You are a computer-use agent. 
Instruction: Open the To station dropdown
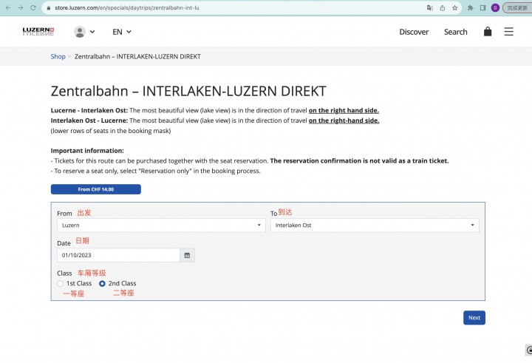pyautogui.click(x=375, y=225)
